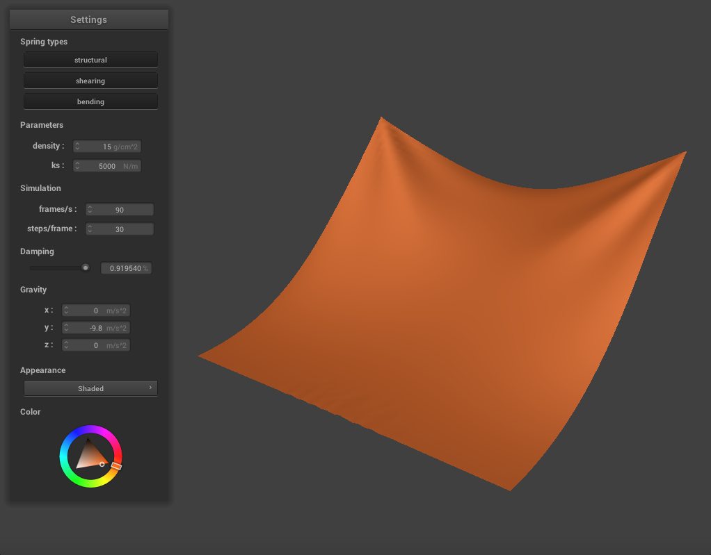Click the Settings panel title bar

click(x=89, y=19)
